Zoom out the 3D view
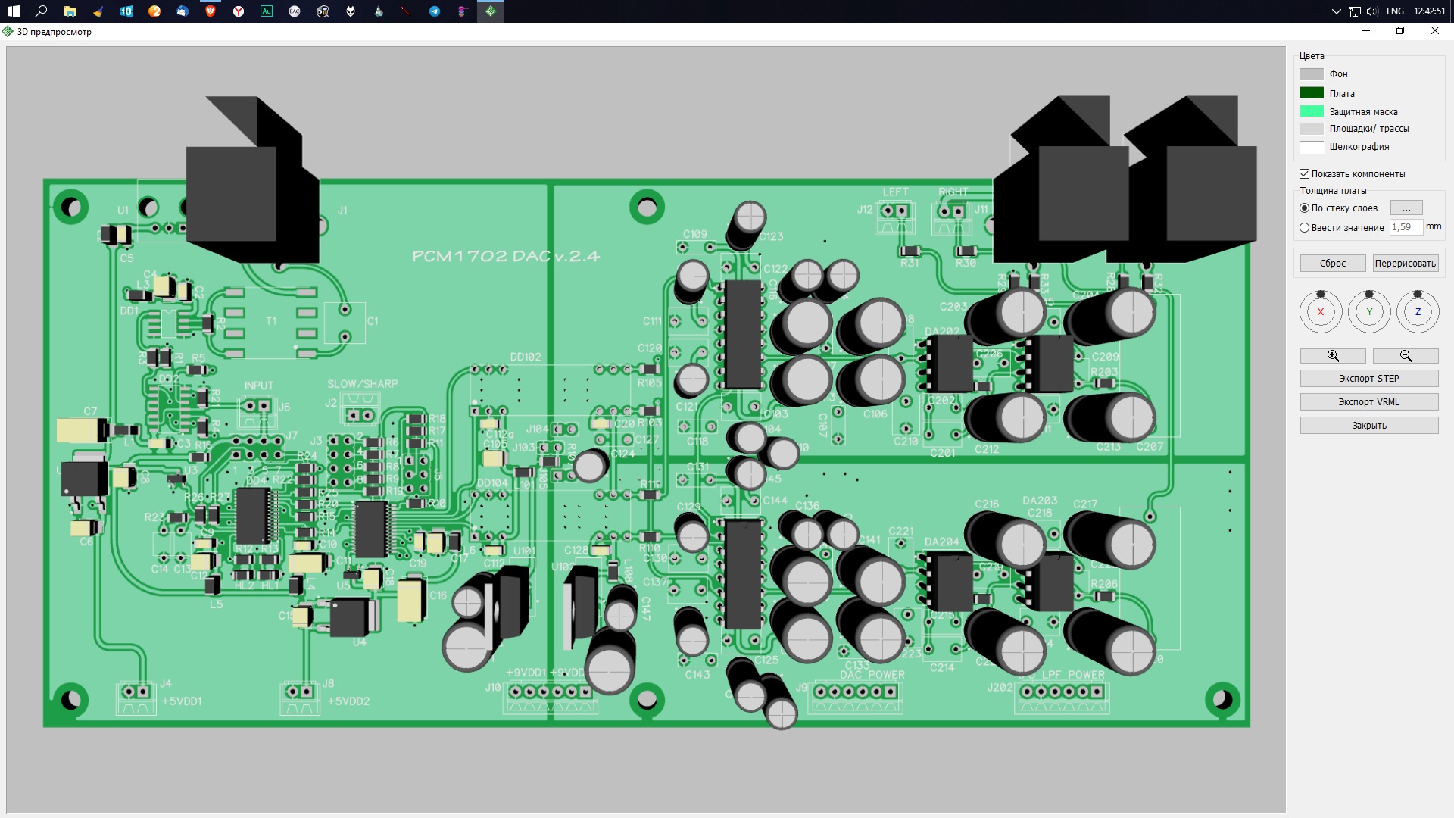 pyautogui.click(x=1406, y=356)
